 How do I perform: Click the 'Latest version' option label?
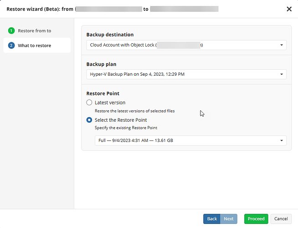[110, 103]
